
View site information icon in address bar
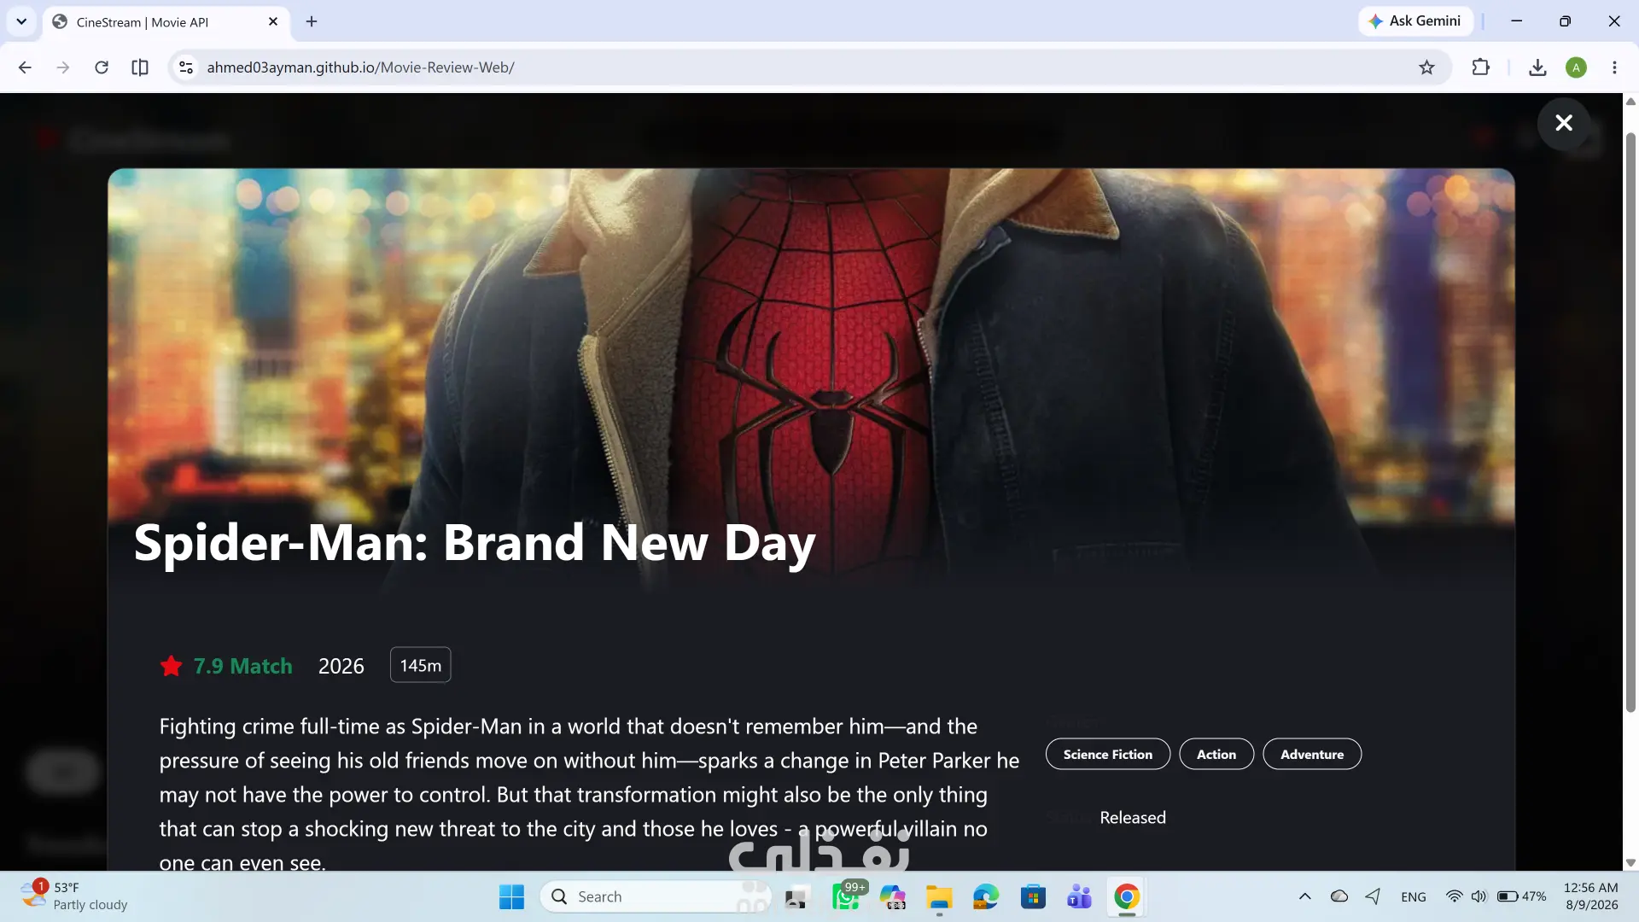point(185,67)
